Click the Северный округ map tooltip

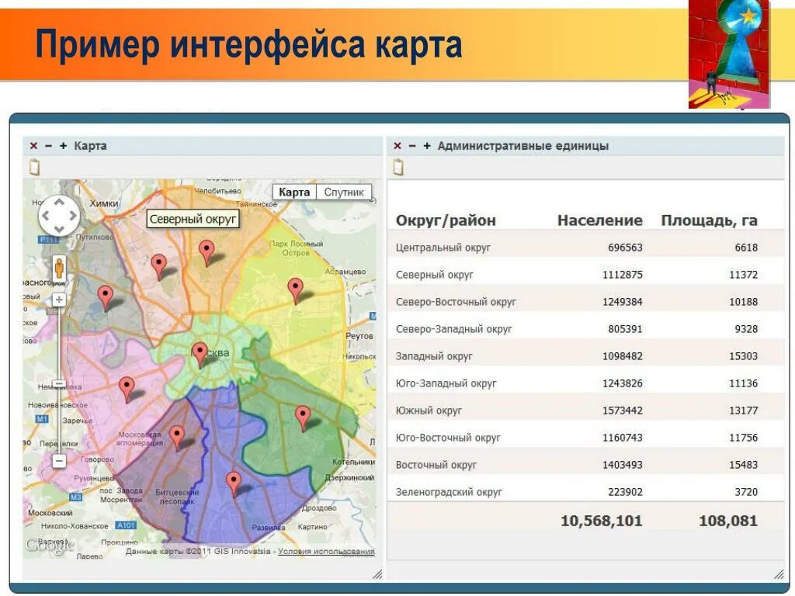coord(193,219)
